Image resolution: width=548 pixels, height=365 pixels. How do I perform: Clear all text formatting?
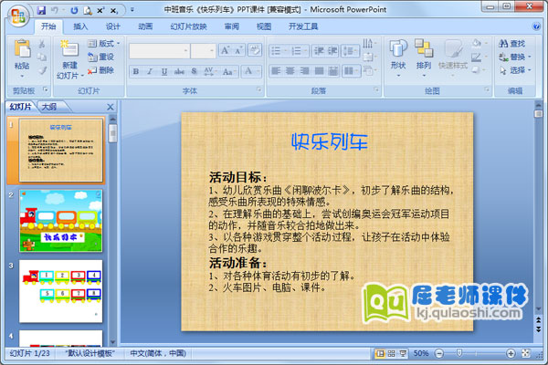(255, 50)
